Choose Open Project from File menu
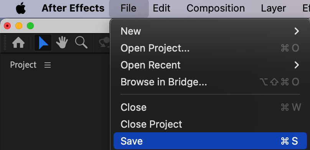Image resolution: width=310 pixels, height=150 pixels. tap(209, 48)
